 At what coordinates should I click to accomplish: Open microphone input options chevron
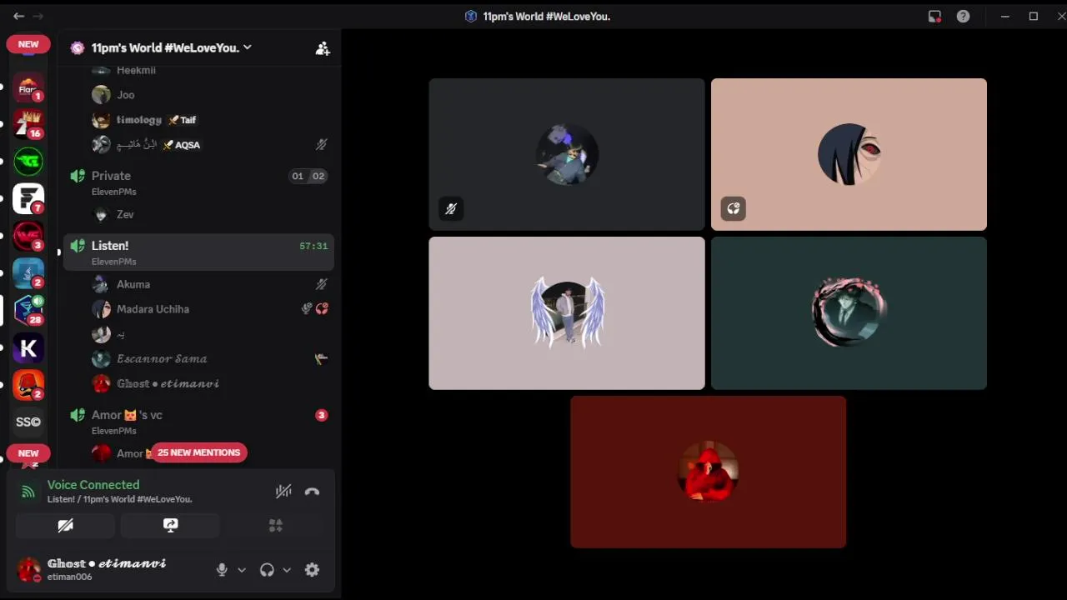(242, 570)
